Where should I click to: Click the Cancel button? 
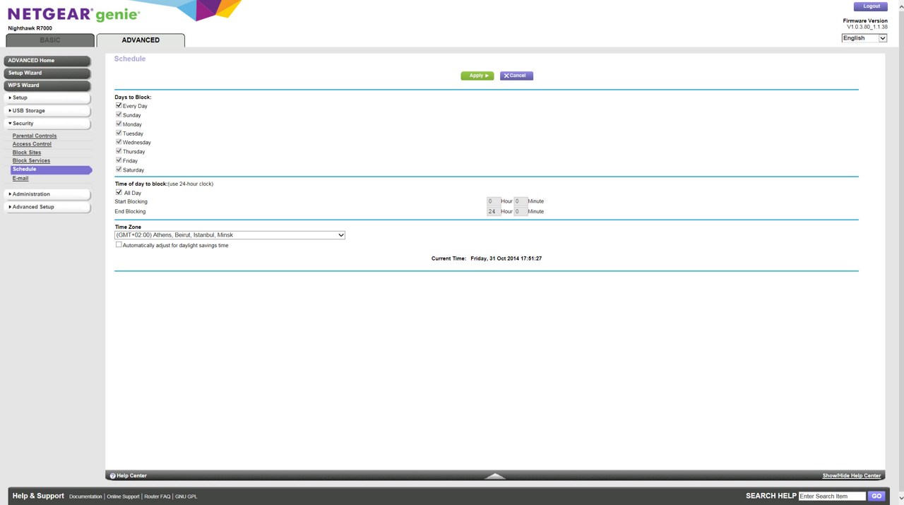click(516, 76)
